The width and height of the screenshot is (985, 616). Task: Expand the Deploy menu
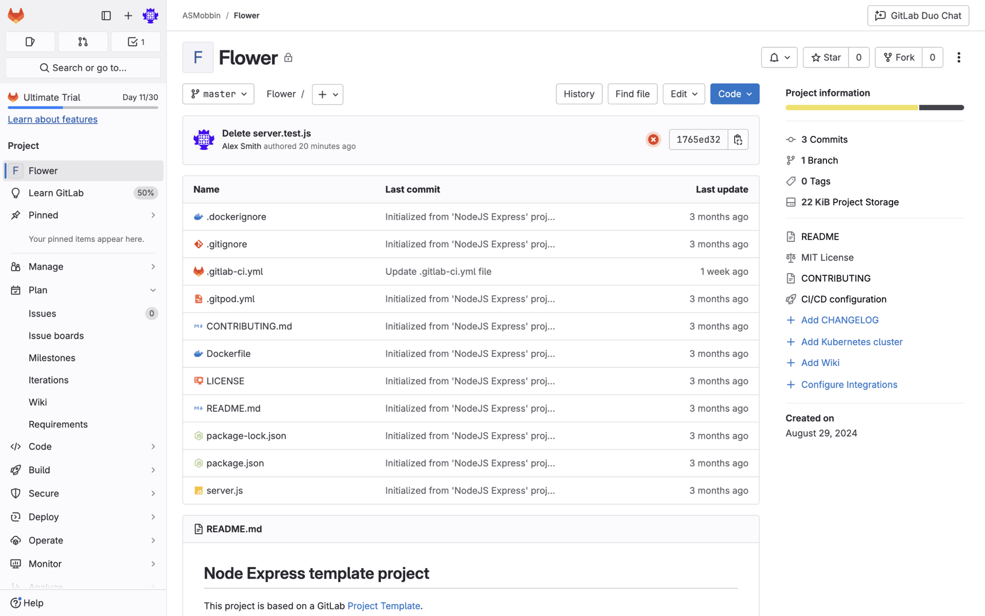click(x=83, y=517)
